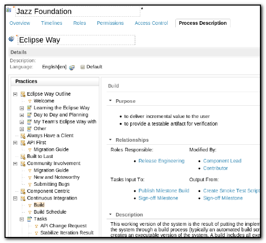Open the Overview tab
The image size is (266, 243).
tap(20, 23)
